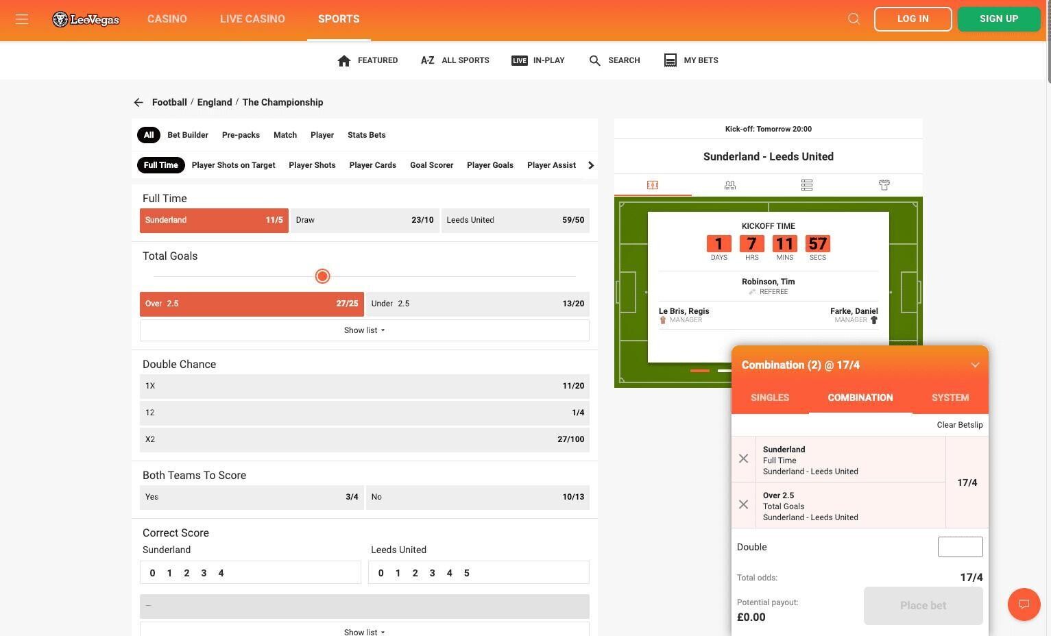Click the header search magnifier icon
The width and height of the screenshot is (1051, 636).
coord(854,19)
